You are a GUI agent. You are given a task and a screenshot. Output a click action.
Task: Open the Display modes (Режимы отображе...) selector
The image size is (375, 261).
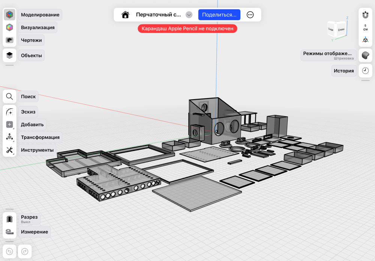click(x=328, y=55)
